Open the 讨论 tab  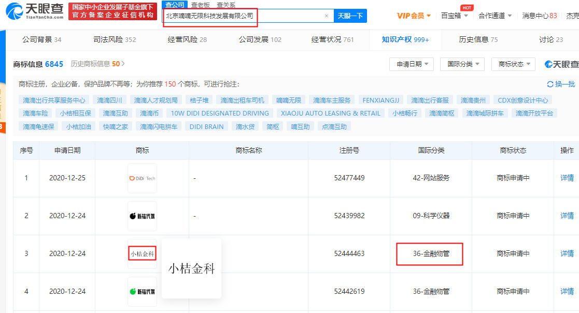[x=551, y=39]
